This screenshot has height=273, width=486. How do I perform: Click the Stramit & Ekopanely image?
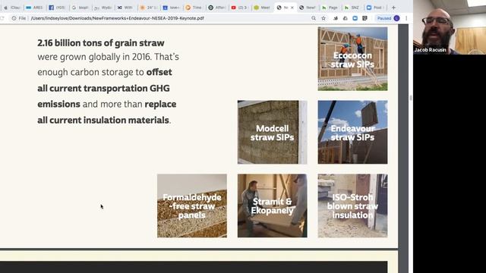coord(272,206)
